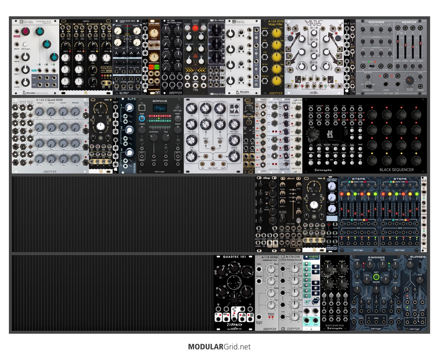The width and height of the screenshot is (439, 353).
Task: Select the uBurst module
Action: [x=290, y=214]
